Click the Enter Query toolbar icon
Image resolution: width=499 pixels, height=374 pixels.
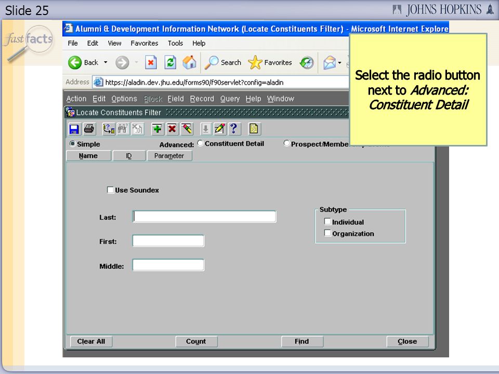(109, 129)
